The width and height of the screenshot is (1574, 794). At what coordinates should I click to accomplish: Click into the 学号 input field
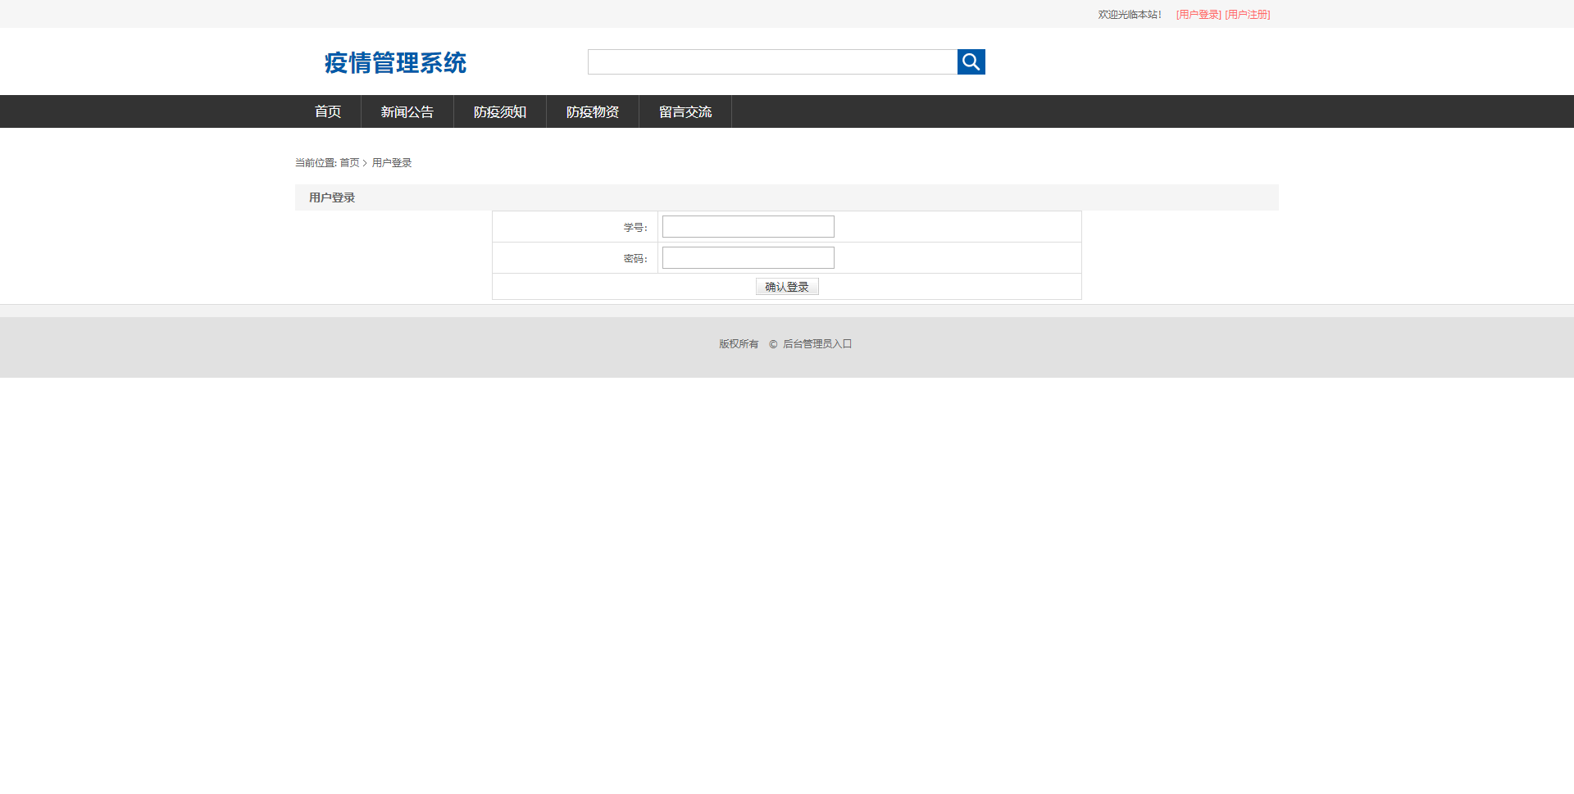pyautogui.click(x=748, y=227)
